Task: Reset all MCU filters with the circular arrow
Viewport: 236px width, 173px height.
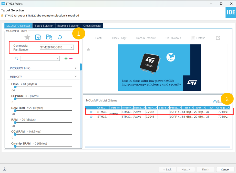Action: 60,37
